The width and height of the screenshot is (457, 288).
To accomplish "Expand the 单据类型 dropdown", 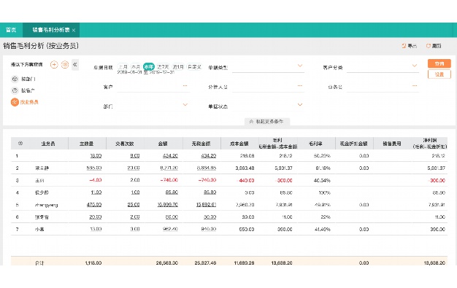I will [x=300, y=66].
